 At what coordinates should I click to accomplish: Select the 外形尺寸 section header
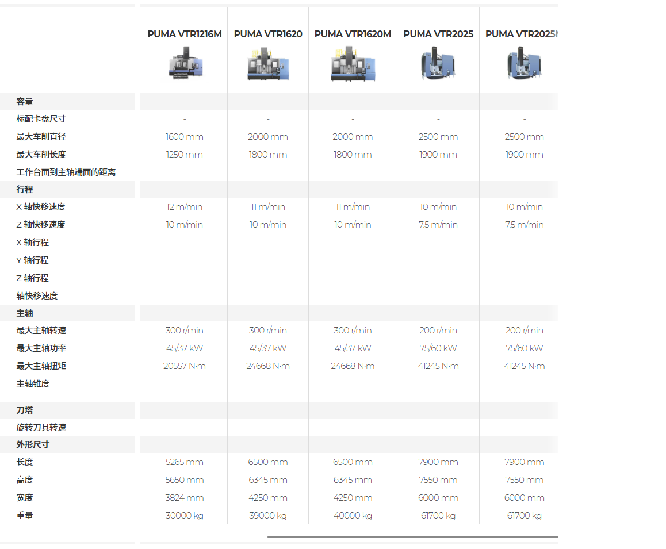33,444
